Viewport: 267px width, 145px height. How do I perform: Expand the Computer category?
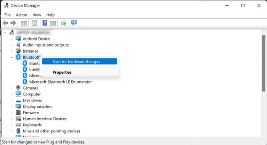coord(12,94)
